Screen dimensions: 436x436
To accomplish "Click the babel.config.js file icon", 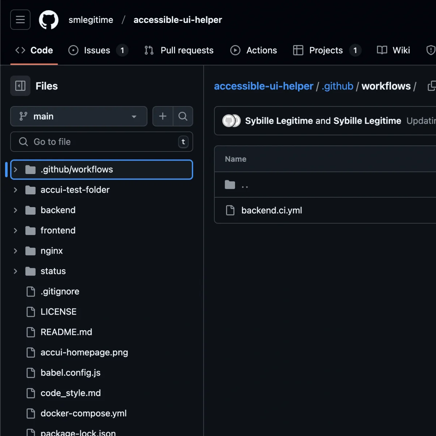I will (31, 373).
